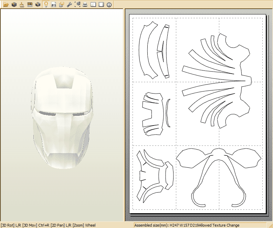273x228 pixels.
Task: Click the 3D helmet model in the left view
Action: [x=62, y=118]
